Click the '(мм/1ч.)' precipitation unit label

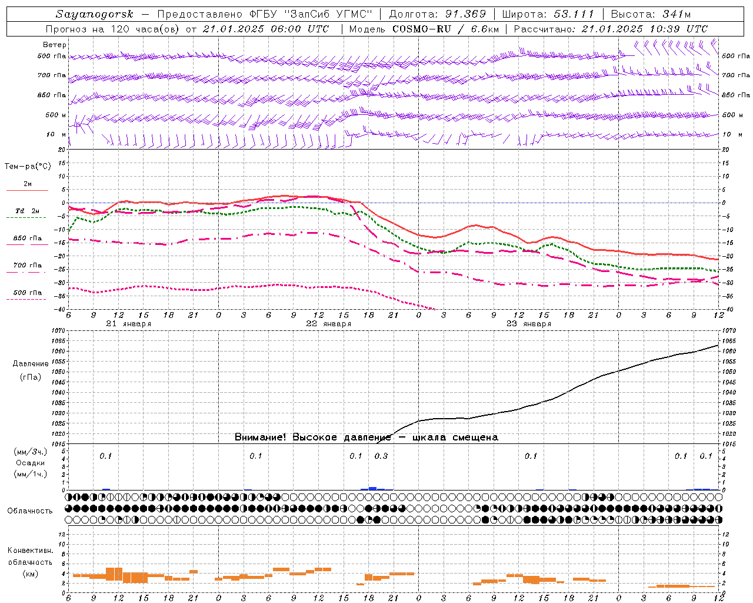click(x=31, y=474)
